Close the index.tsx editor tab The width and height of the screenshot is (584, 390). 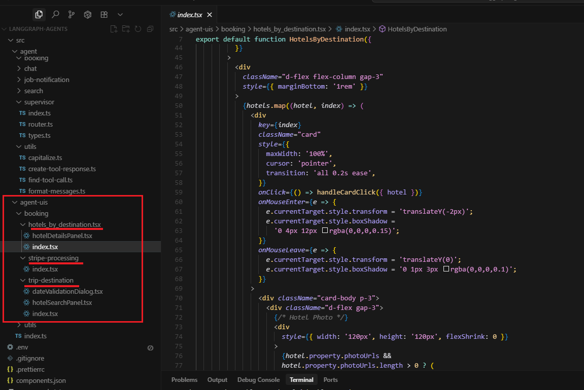click(210, 15)
